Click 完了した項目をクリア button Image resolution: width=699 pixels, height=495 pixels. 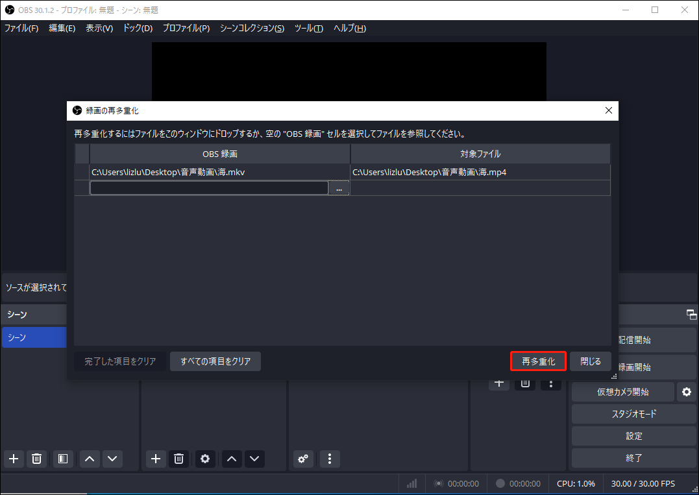coord(120,361)
